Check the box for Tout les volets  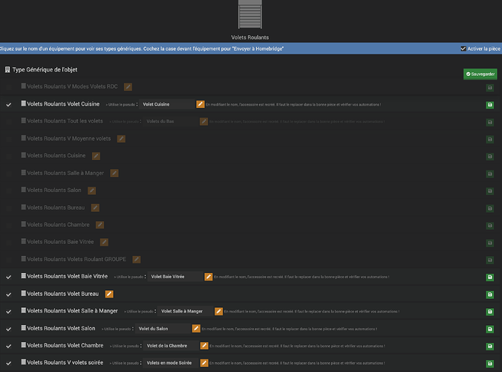click(x=9, y=122)
